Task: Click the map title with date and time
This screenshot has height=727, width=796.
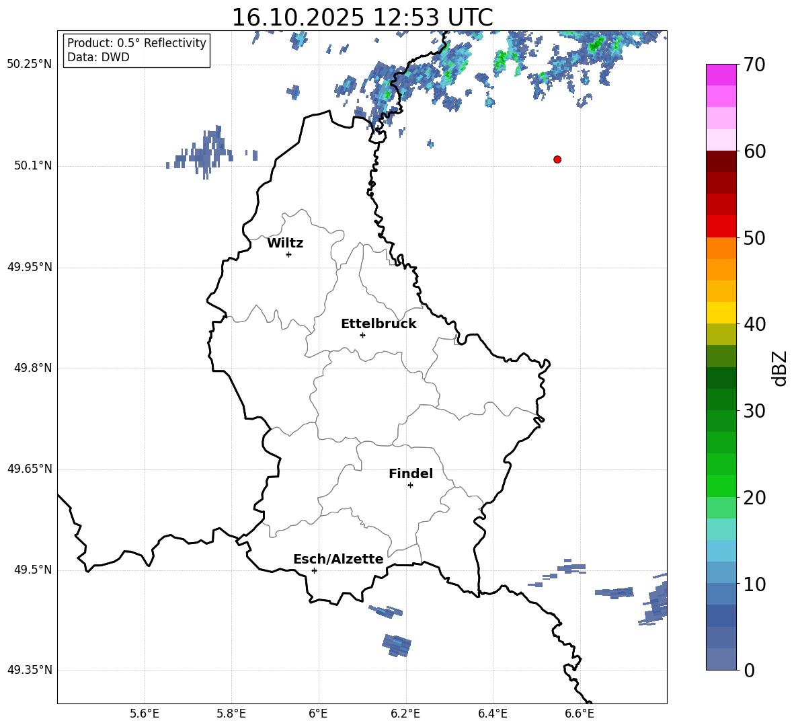Action: pyautogui.click(x=362, y=17)
